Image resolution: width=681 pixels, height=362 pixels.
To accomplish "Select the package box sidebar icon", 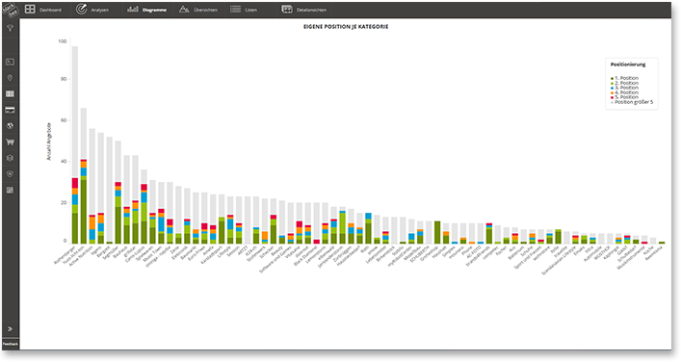I will coord(10,158).
